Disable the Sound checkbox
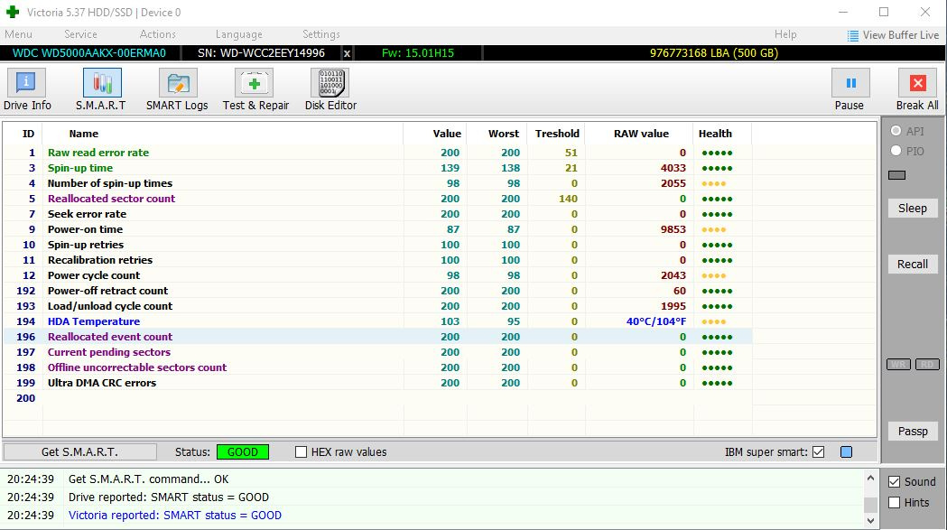Viewport: 947px width, 530px height. [895, 482]
